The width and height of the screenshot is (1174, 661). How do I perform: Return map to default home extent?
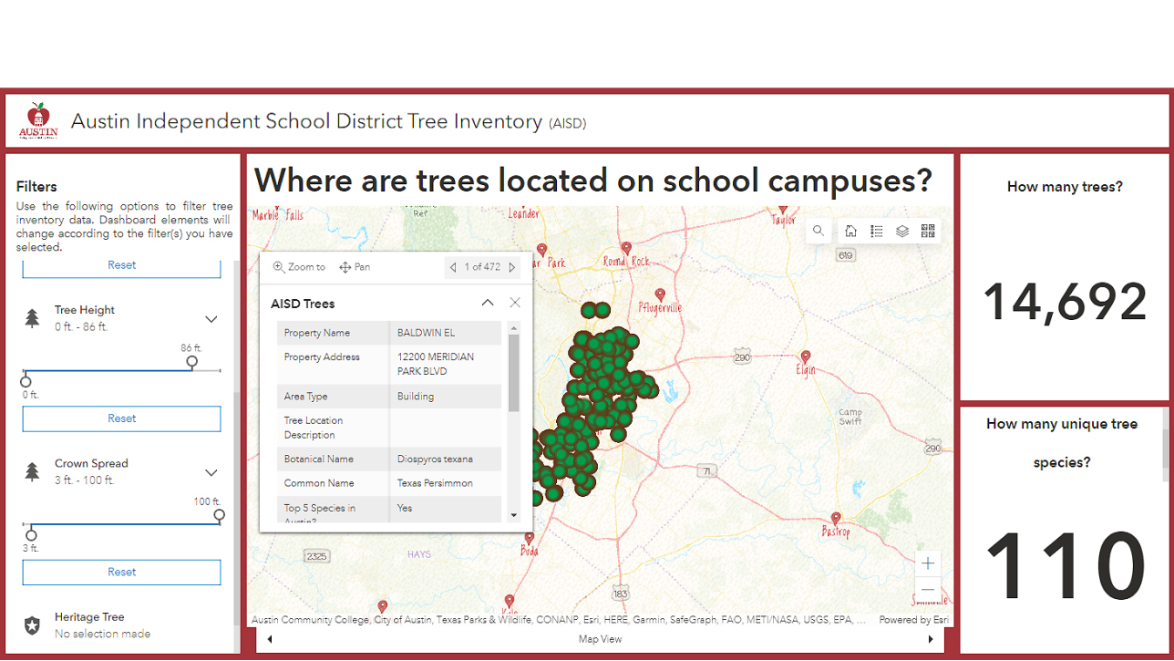coord(850,232)
